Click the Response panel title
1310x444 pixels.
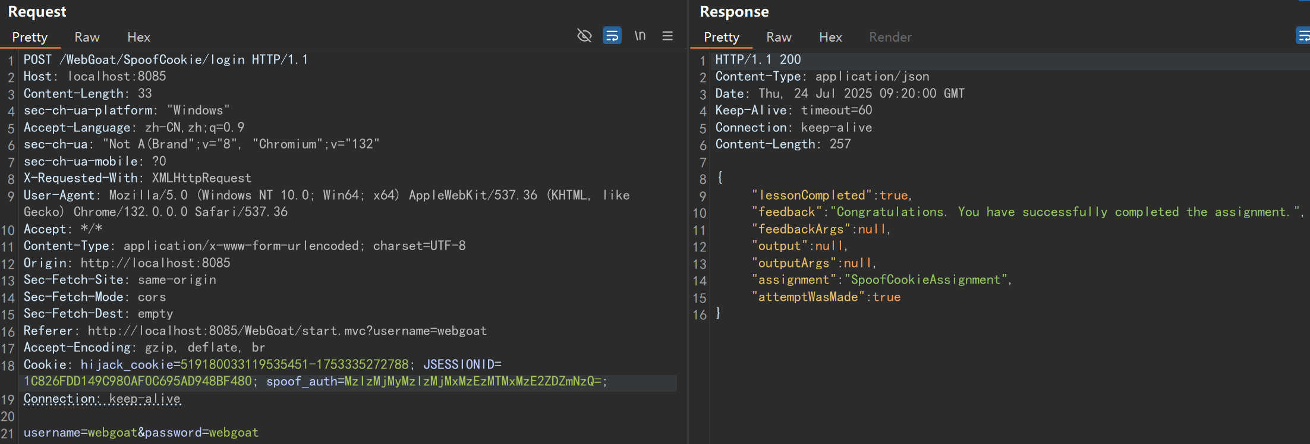(734, 12)
